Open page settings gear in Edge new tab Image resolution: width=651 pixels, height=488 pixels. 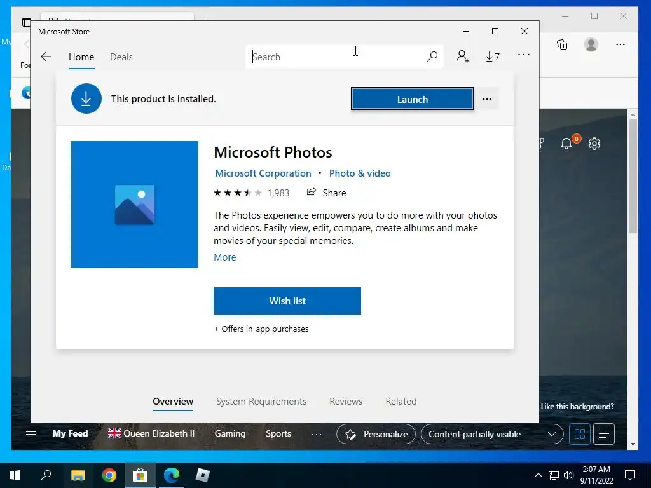click(594, 144)
